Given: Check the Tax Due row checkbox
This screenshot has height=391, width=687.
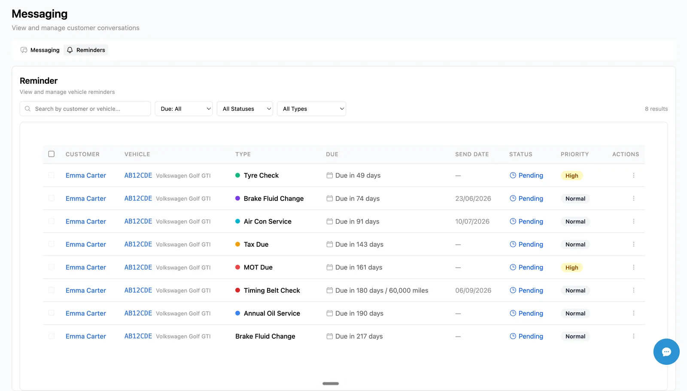Looking at the screenshot, I should click(x=52, y=244).
